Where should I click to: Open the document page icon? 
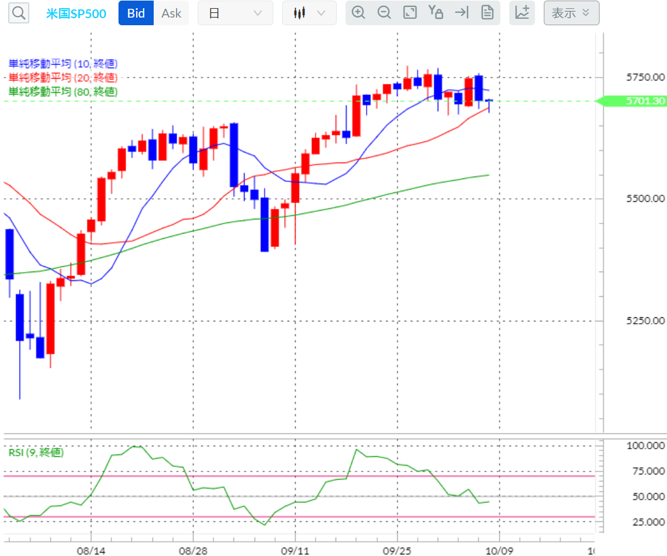pyautogui.click(x=487, y=13)
